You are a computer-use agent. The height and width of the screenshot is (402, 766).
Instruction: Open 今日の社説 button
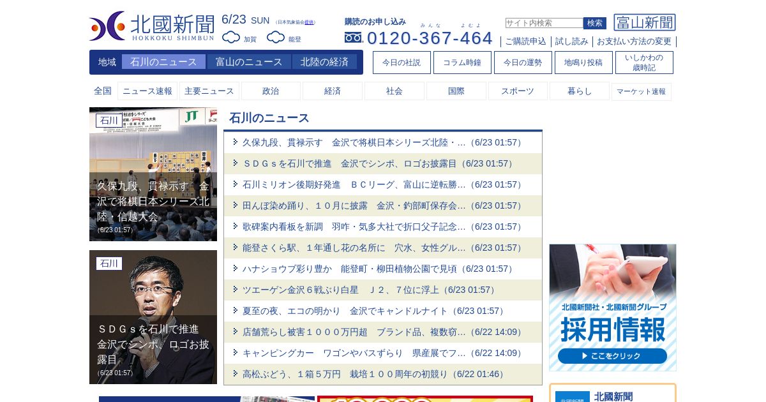pyautogui.click(x=402, y=63)
